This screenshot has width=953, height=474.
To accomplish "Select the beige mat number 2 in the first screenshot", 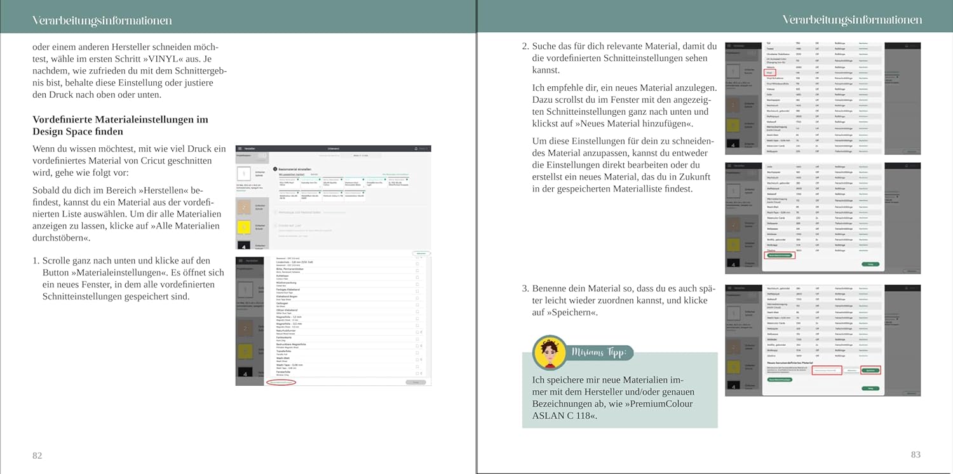I will click(x=243, y=207).
